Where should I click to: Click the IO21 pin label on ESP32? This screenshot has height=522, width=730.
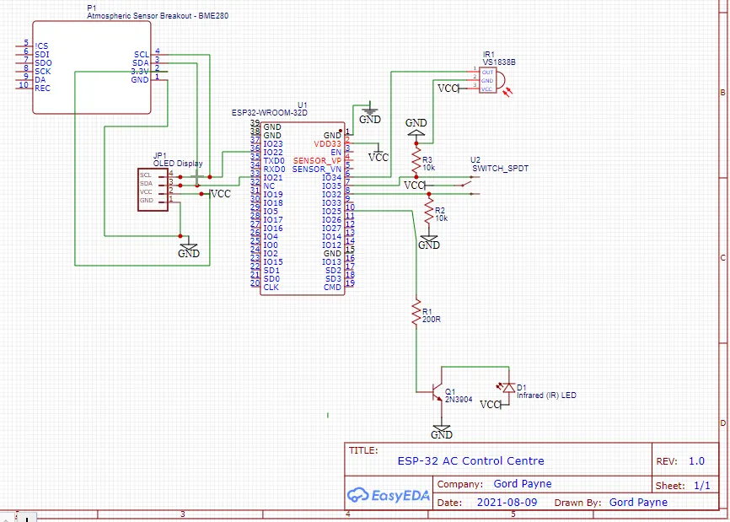pos(273,177)
